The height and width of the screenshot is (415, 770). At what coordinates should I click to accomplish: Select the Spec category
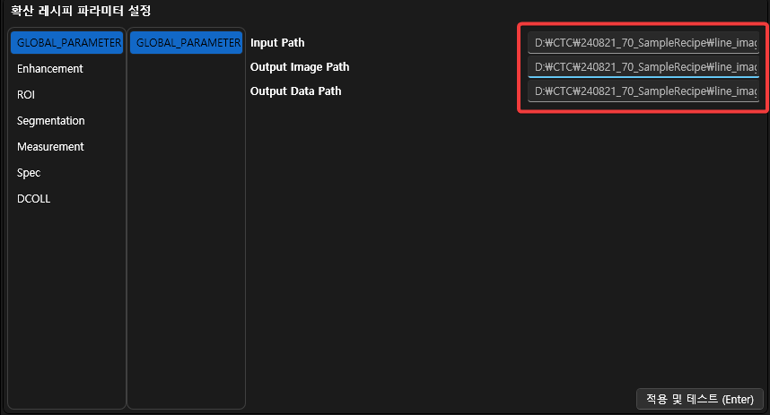29,173
